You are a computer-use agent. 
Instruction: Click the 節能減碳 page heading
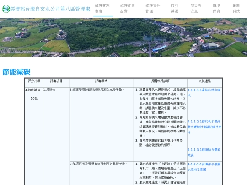pyautogui.click(x=16, y=72)
